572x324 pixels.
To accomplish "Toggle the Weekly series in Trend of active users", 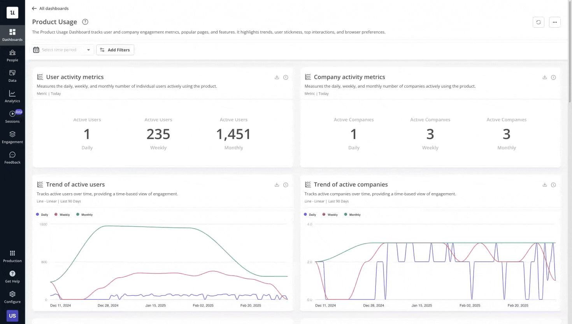I will point(62,215).
